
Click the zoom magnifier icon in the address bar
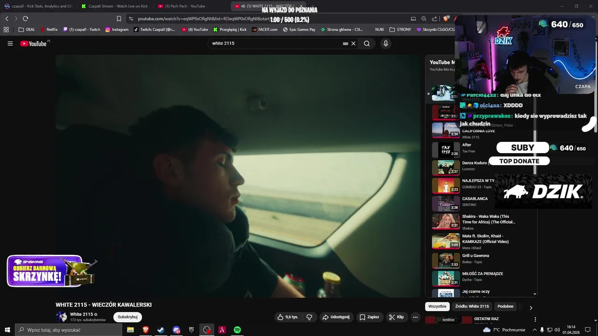424,19
